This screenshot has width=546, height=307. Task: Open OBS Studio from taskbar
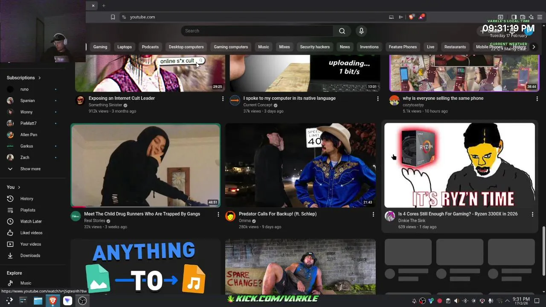point(82,301)
